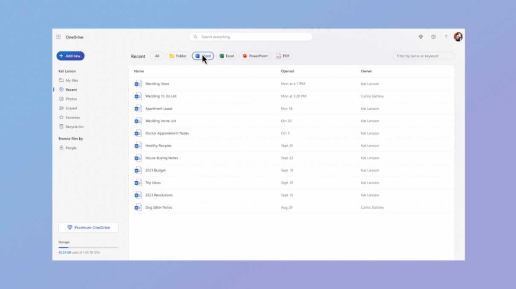Filter recent files by PowerPoint
The height and width of the screenshot is (289, 516).
pos(255,56)
